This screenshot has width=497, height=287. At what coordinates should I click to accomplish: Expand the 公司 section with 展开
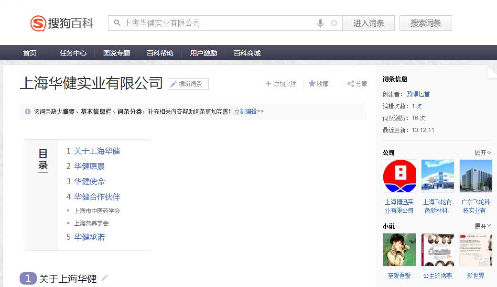tap(483, 153)
